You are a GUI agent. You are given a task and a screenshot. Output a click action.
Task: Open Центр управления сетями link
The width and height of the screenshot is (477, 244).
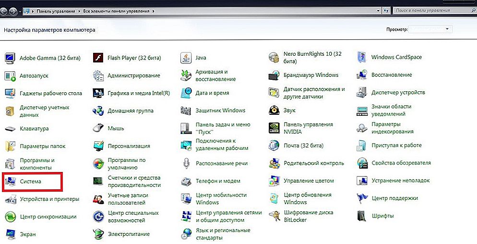tap(228, 216)
